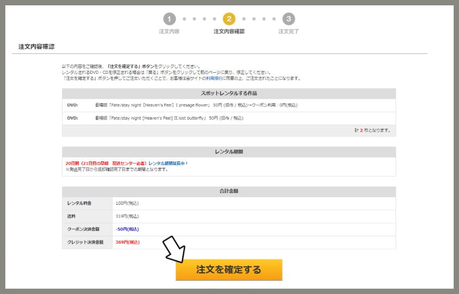459x294 pixels.
Task: Click the 369円 credit payment amount
Action: tap(128, 242)
